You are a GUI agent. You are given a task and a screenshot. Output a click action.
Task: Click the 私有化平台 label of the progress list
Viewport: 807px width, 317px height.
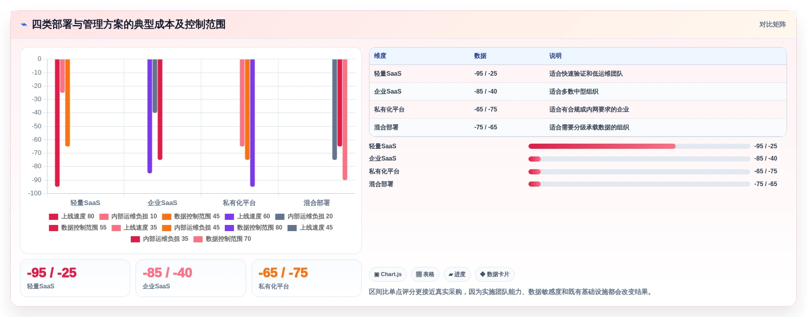point(384,171)
